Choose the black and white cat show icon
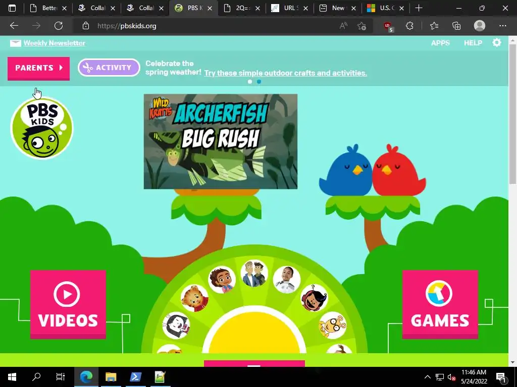Image resolution: width=517 pixels, height=387 pixels. [x=176, y=326]
